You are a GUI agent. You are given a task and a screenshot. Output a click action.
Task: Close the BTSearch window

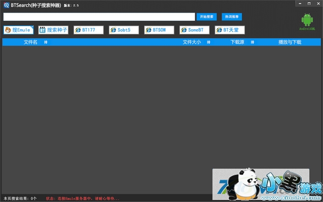coord(318,4)
